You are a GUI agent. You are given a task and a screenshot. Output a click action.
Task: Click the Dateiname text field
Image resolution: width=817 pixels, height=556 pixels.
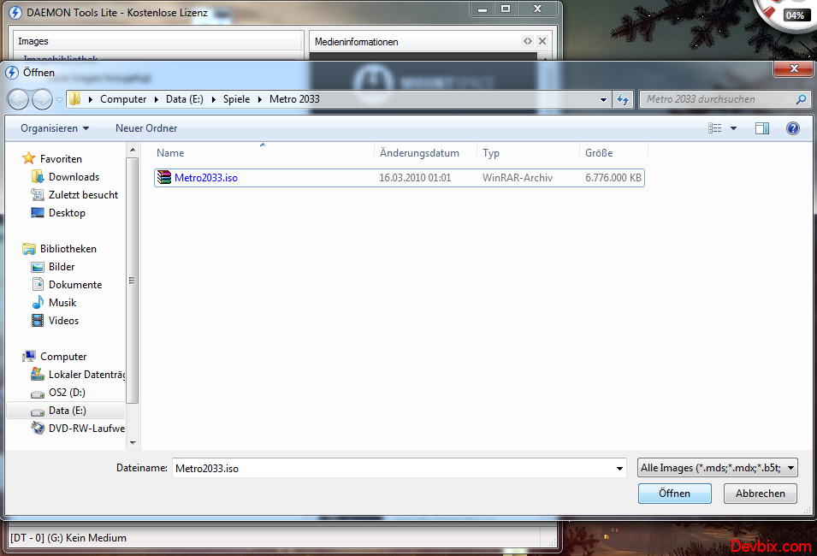pyautogui.click(x=393, y=469)
